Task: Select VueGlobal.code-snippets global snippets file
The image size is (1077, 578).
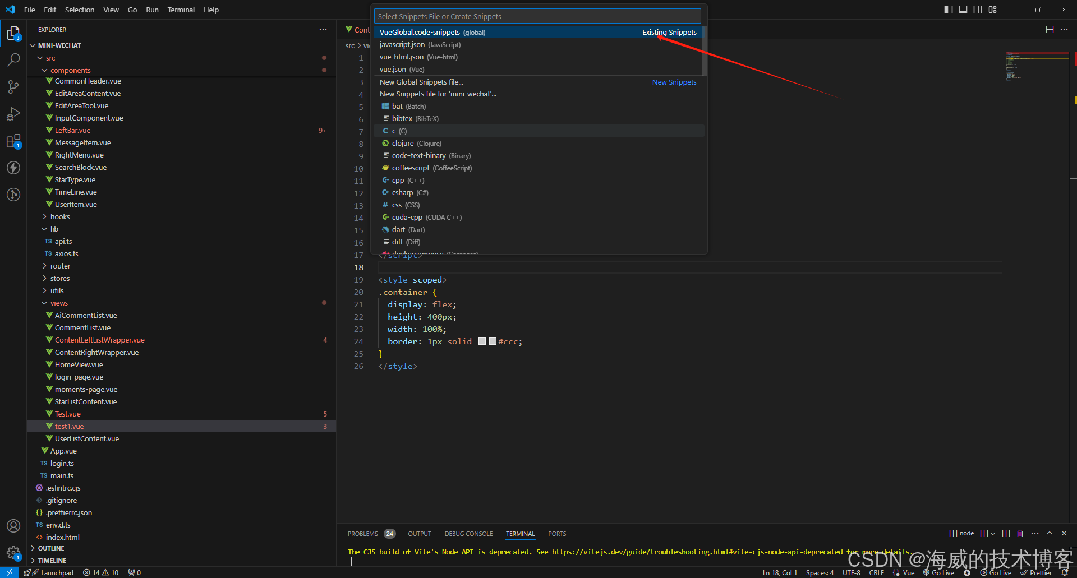Action: point(537,32)
